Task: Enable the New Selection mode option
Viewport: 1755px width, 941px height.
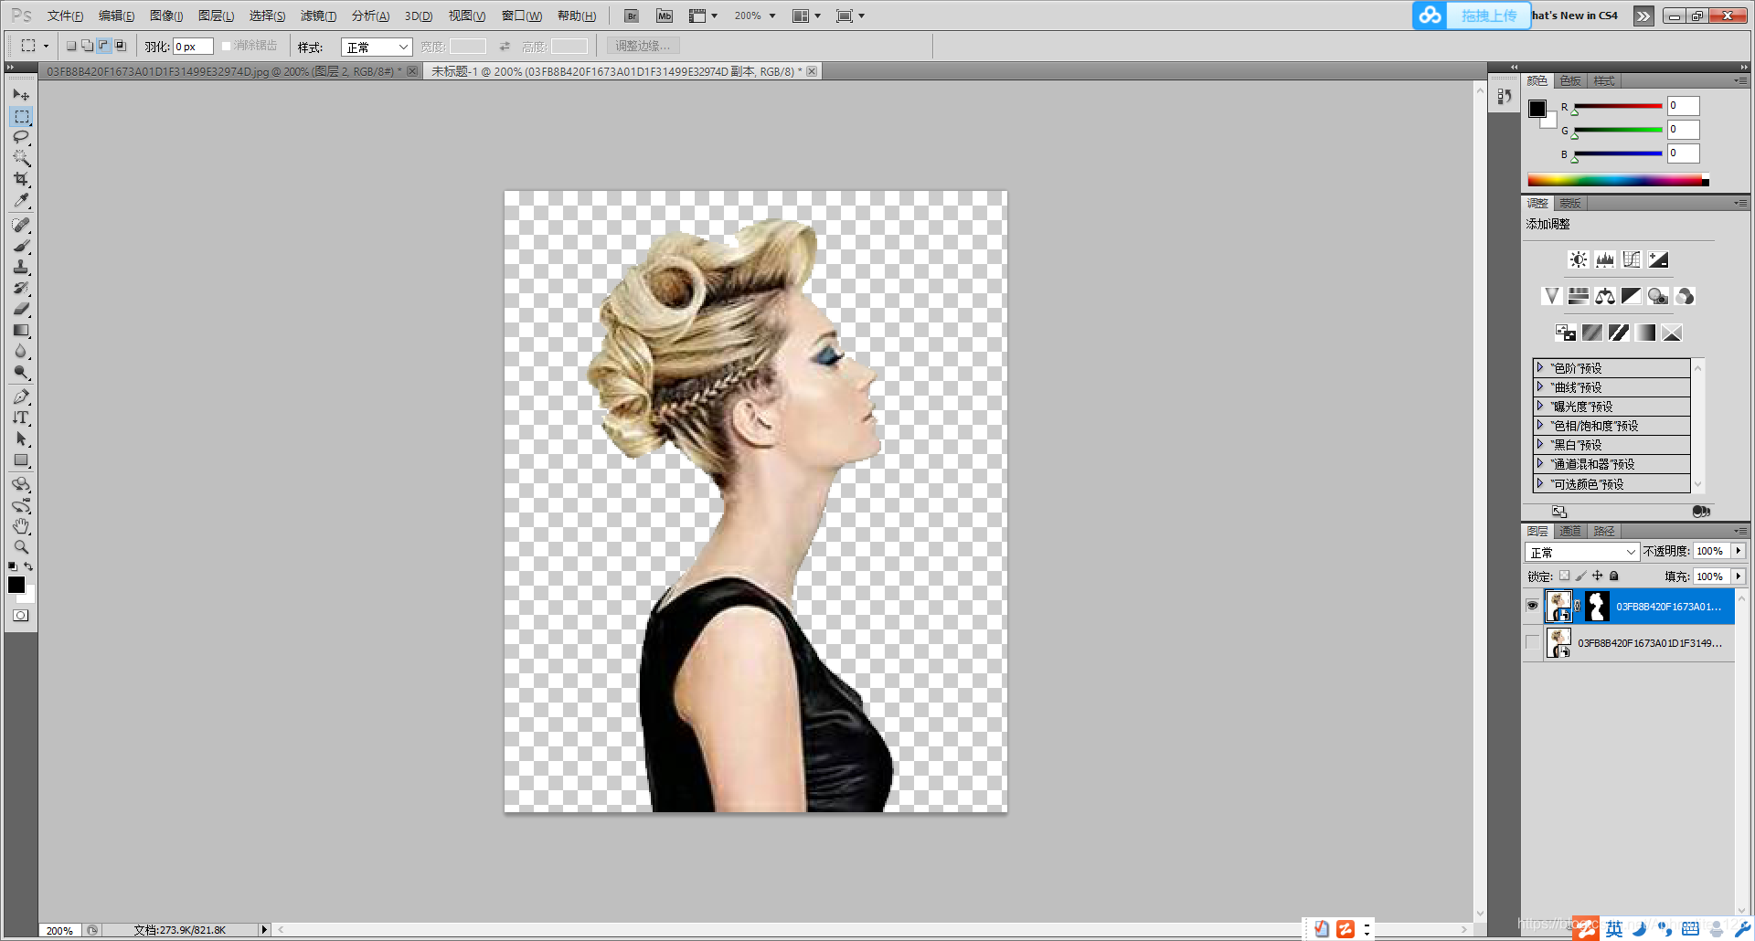Action: point(71,46)
